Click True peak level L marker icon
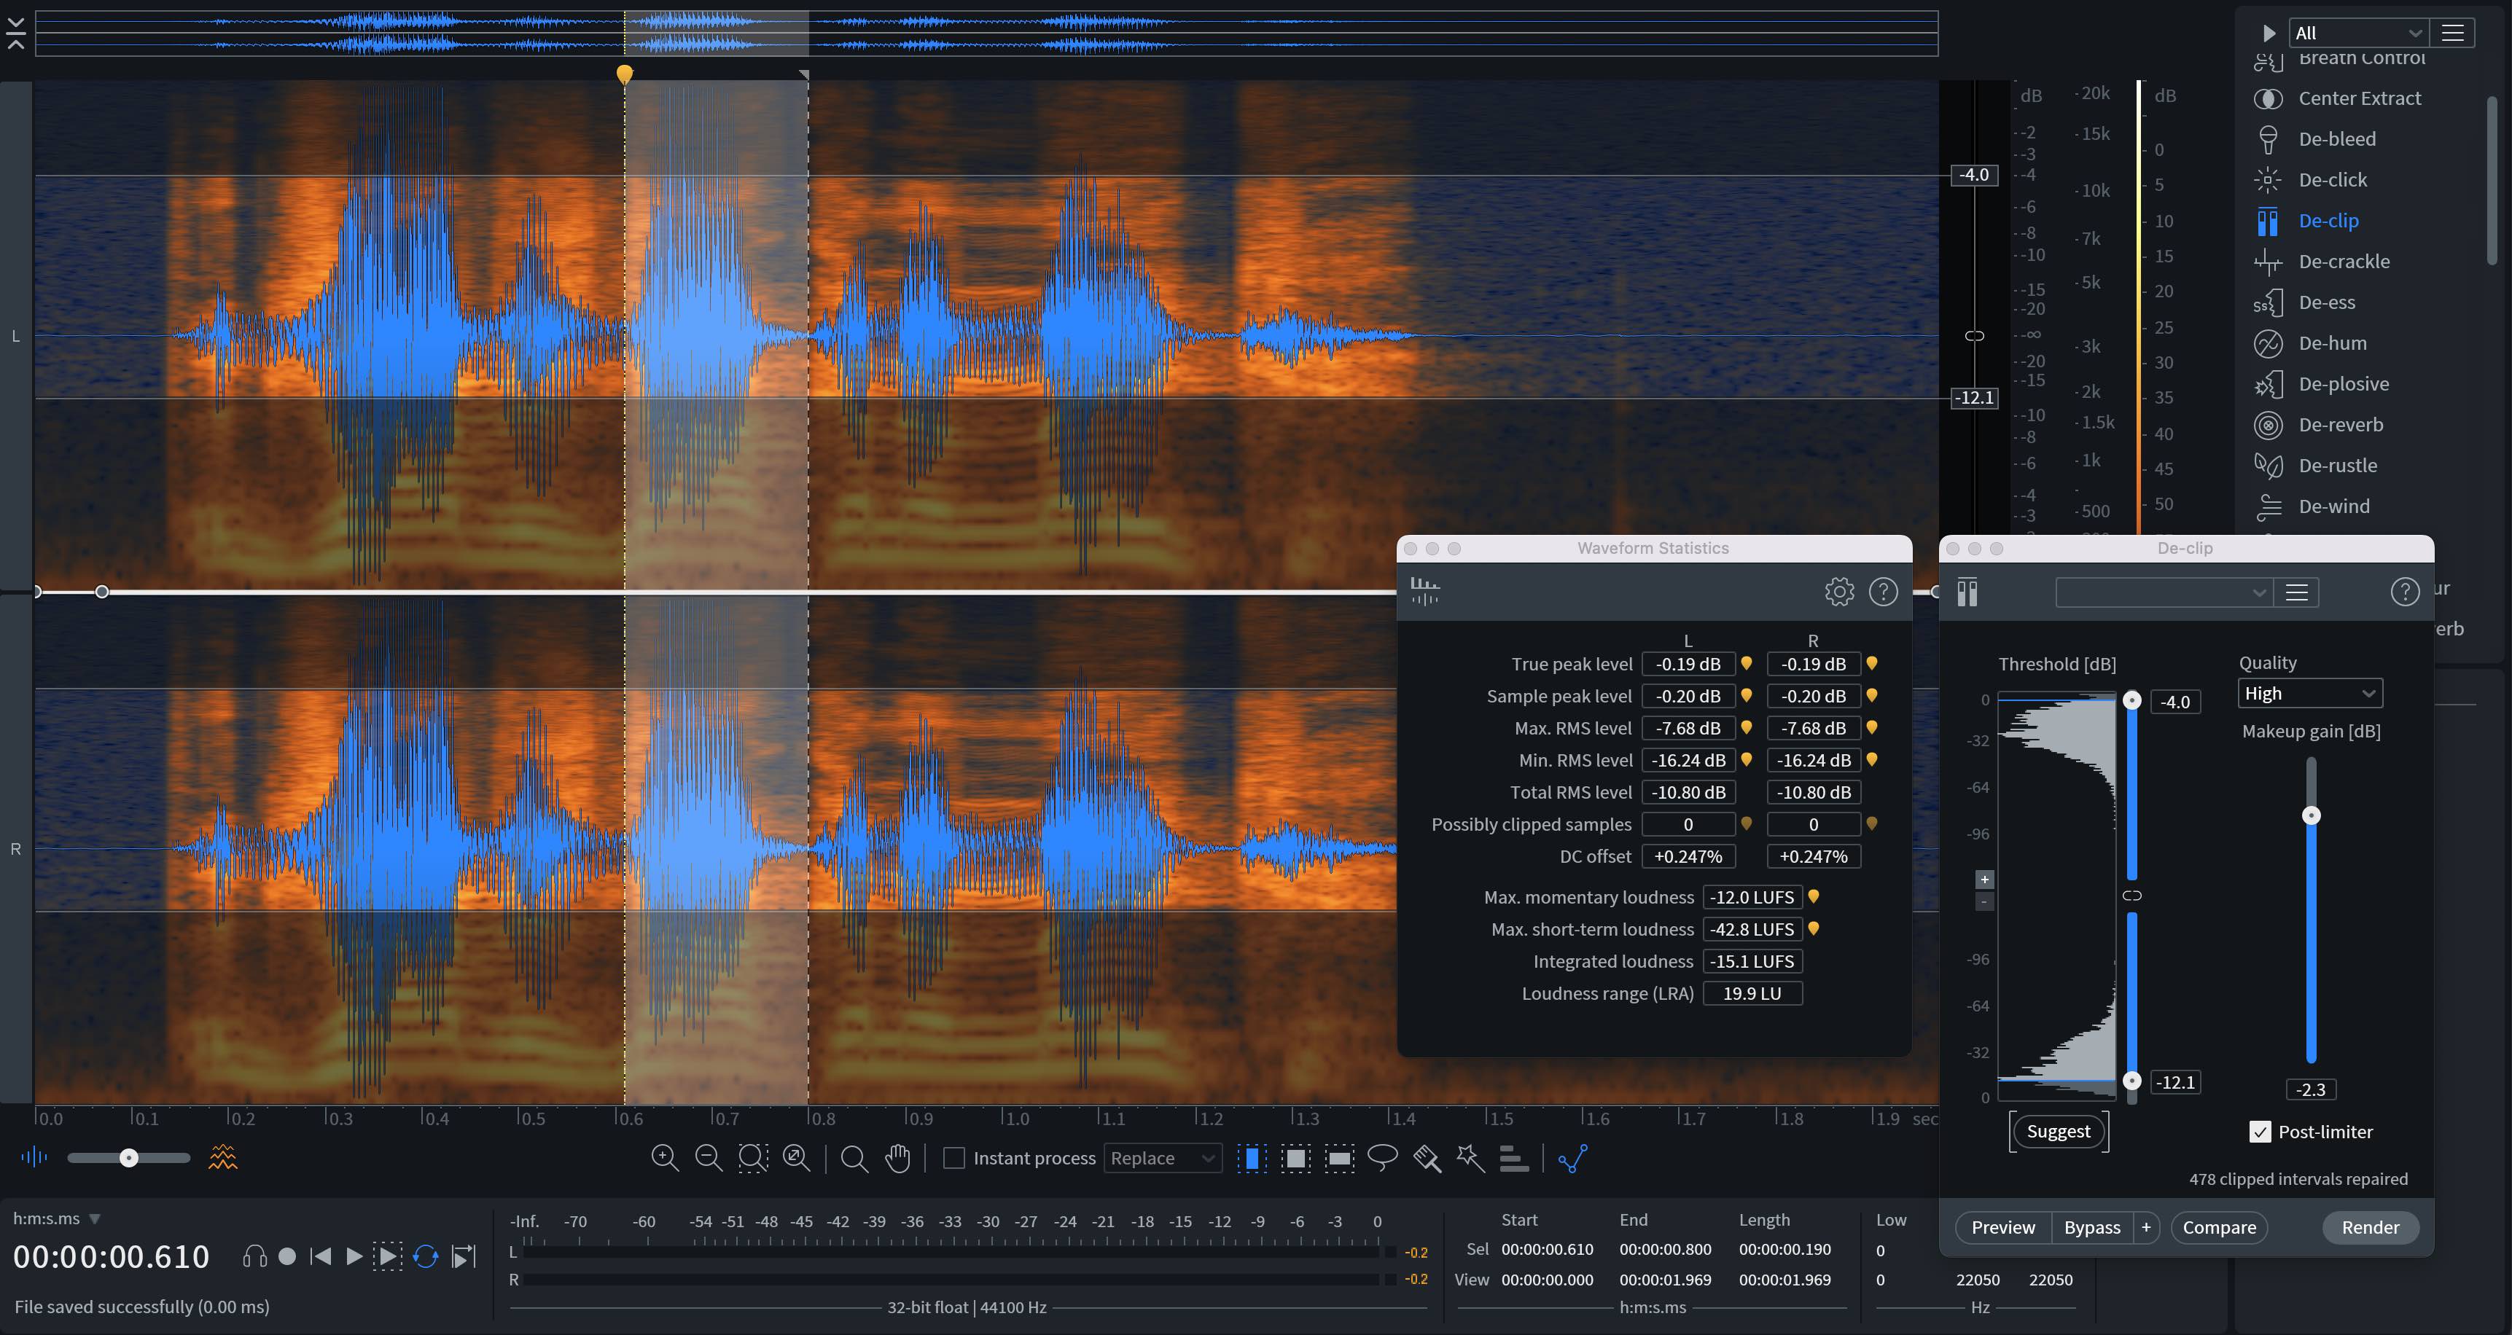The image size is (2512, 1335). pos(1747,663)
